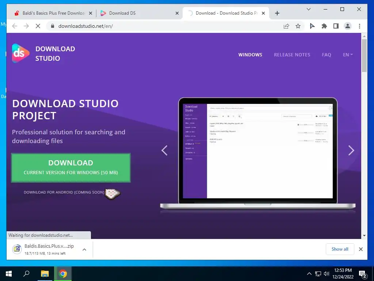
Task: Open the taskbar clock and date
Action: click(x=343, y=274)
